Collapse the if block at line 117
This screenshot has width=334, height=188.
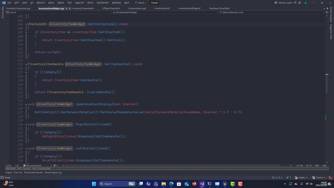pyautogui.click(x=26, y=72)
